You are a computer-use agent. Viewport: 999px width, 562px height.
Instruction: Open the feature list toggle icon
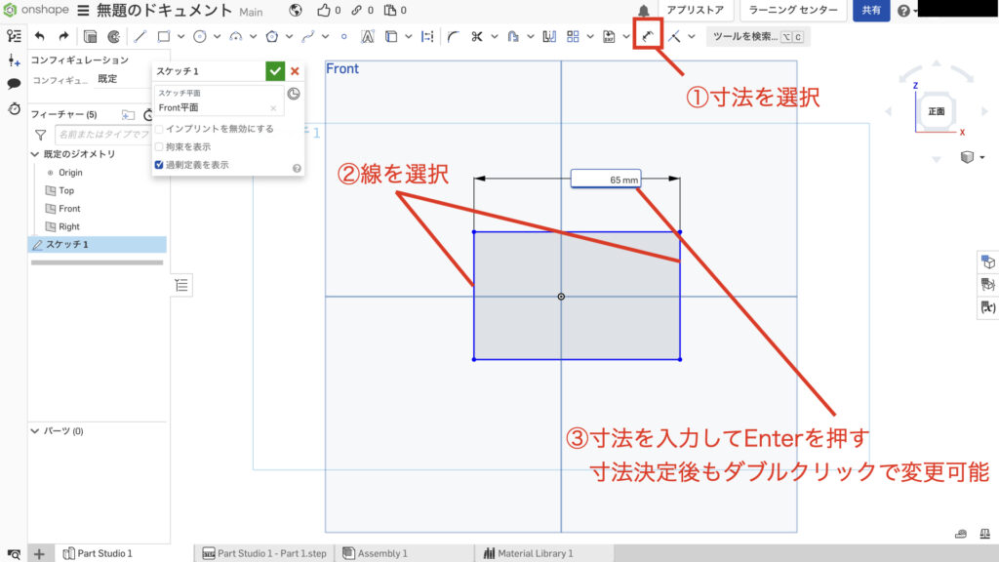pos(14,36)
